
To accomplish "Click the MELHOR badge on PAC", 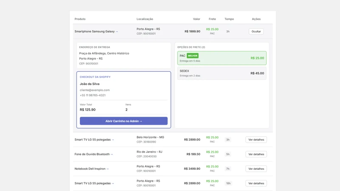I will tap(193, 56).
